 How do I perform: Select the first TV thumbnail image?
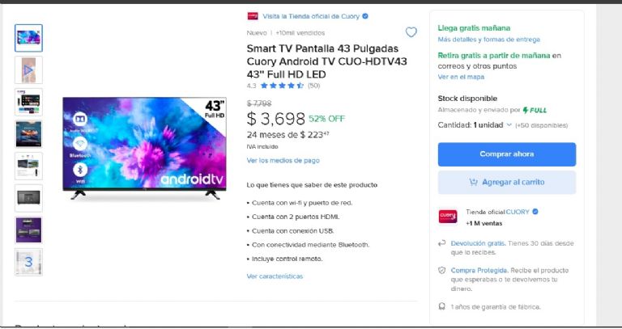(28, 37)
